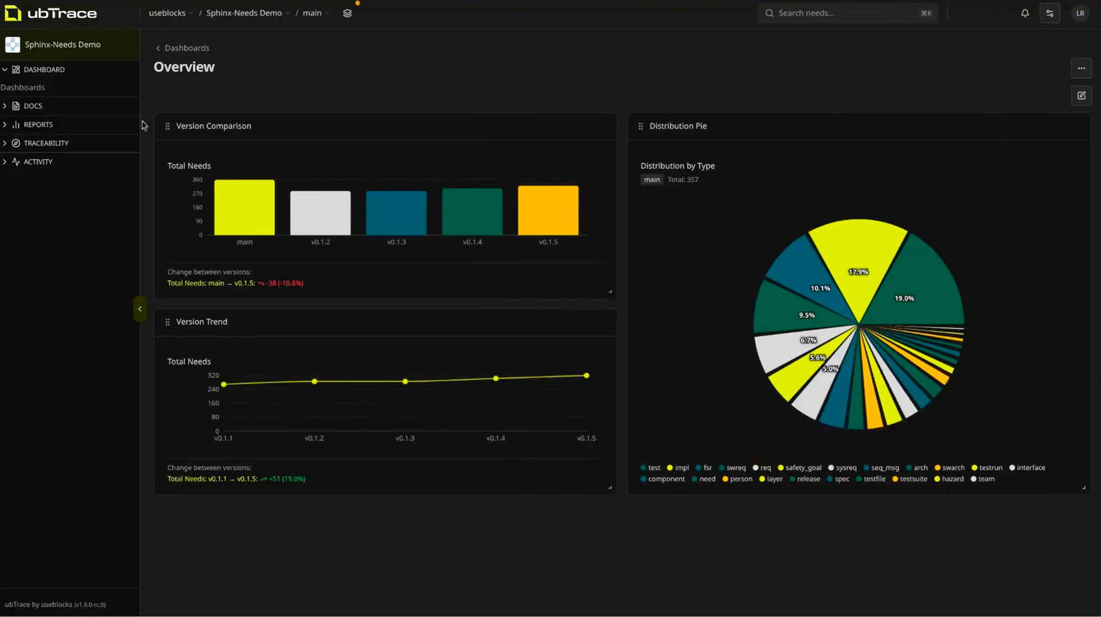Toggle the test legend item in pie
Viewport: 1101px width, 617px height.
(650, 468)
